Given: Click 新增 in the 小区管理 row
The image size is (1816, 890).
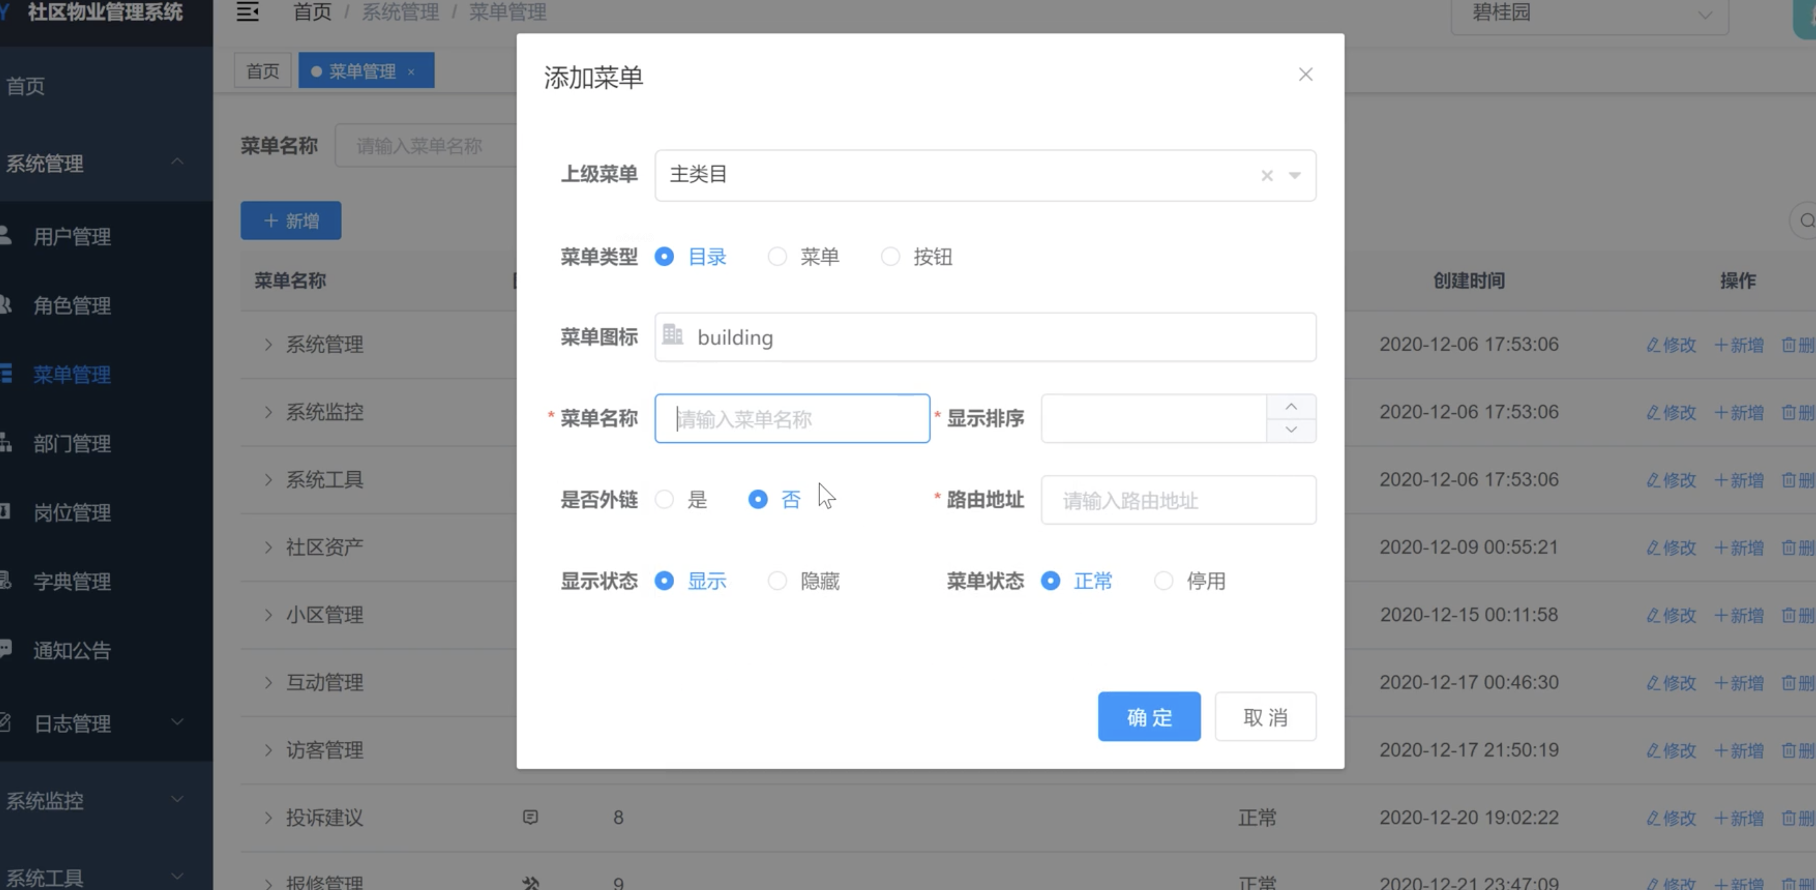Looking at the screenshot, I should (x=1739, y=615).
